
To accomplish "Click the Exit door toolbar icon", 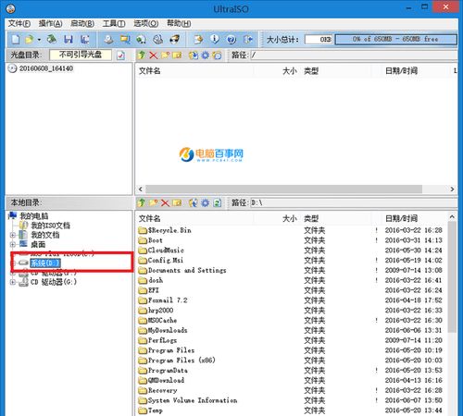I will point(248,39).
